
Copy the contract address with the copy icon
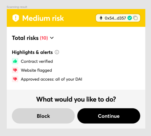[x=135, y=18]
